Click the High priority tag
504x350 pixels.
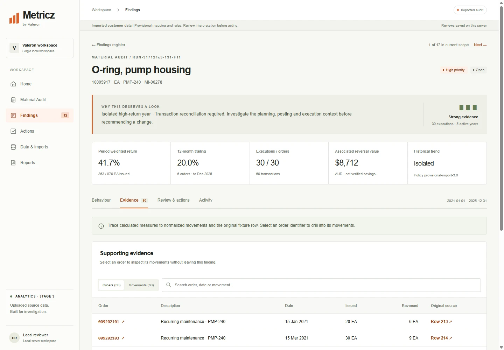click(x=454, y=70)
